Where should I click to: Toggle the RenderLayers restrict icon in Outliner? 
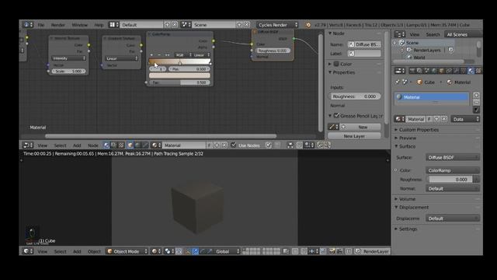coord(450,50)
